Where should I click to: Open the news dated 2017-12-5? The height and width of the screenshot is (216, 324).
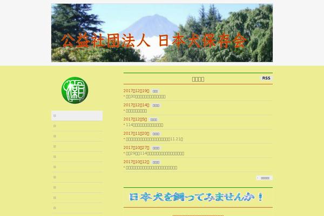(x=135, y=119)
